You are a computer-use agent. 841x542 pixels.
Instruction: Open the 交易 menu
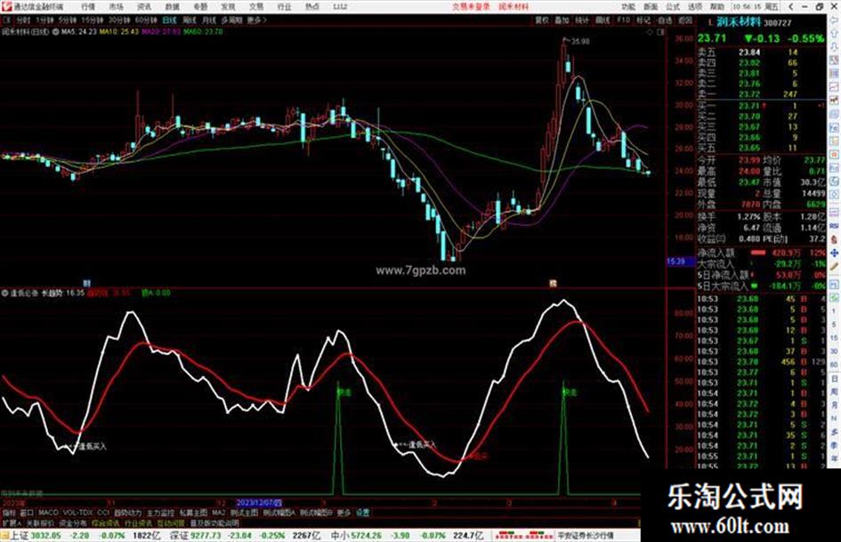point(255,6)
